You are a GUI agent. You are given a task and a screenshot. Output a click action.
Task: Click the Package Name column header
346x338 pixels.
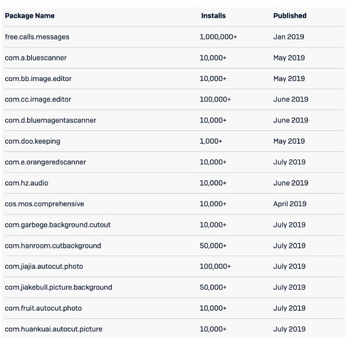tap(29, 16)
